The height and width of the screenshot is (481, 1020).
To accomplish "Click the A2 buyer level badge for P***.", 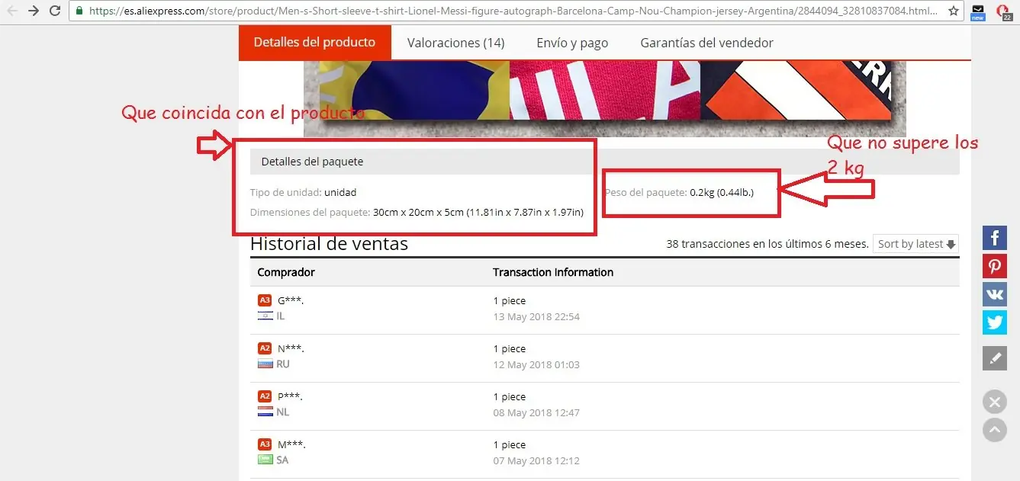I will coord(265,396).
